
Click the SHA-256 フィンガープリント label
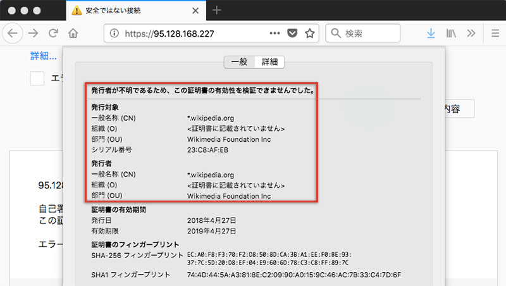pos(137,256)
